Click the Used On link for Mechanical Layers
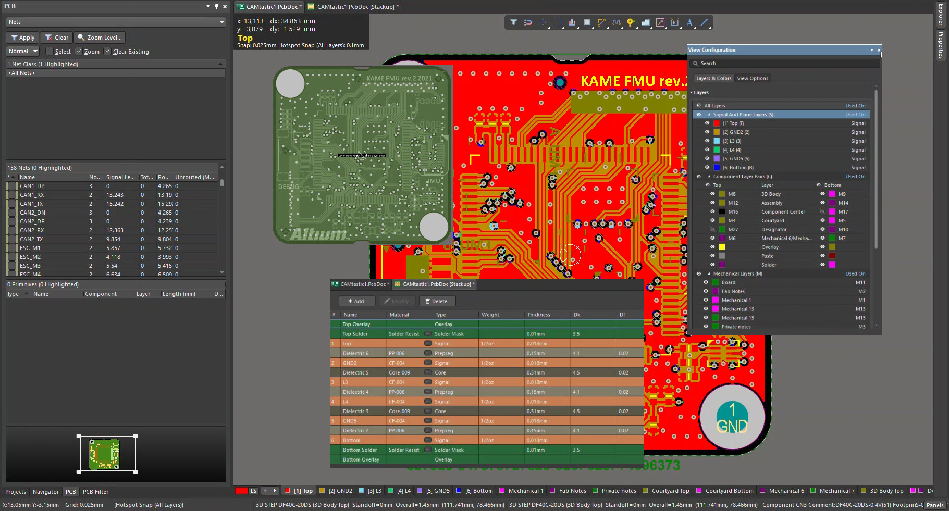 855,273
